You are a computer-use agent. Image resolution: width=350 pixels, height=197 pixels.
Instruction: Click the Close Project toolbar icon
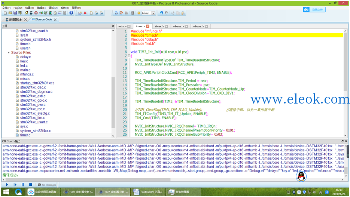20,13
